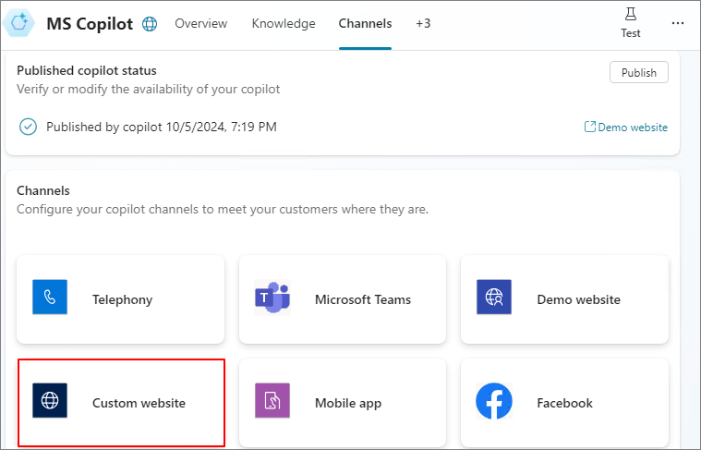Click the MS Copilot hexagon logo icon
This screenshot has width=701, height=450.
pos(19,22)
